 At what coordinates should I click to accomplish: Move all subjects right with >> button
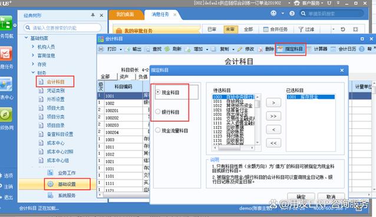pos(273,116)
